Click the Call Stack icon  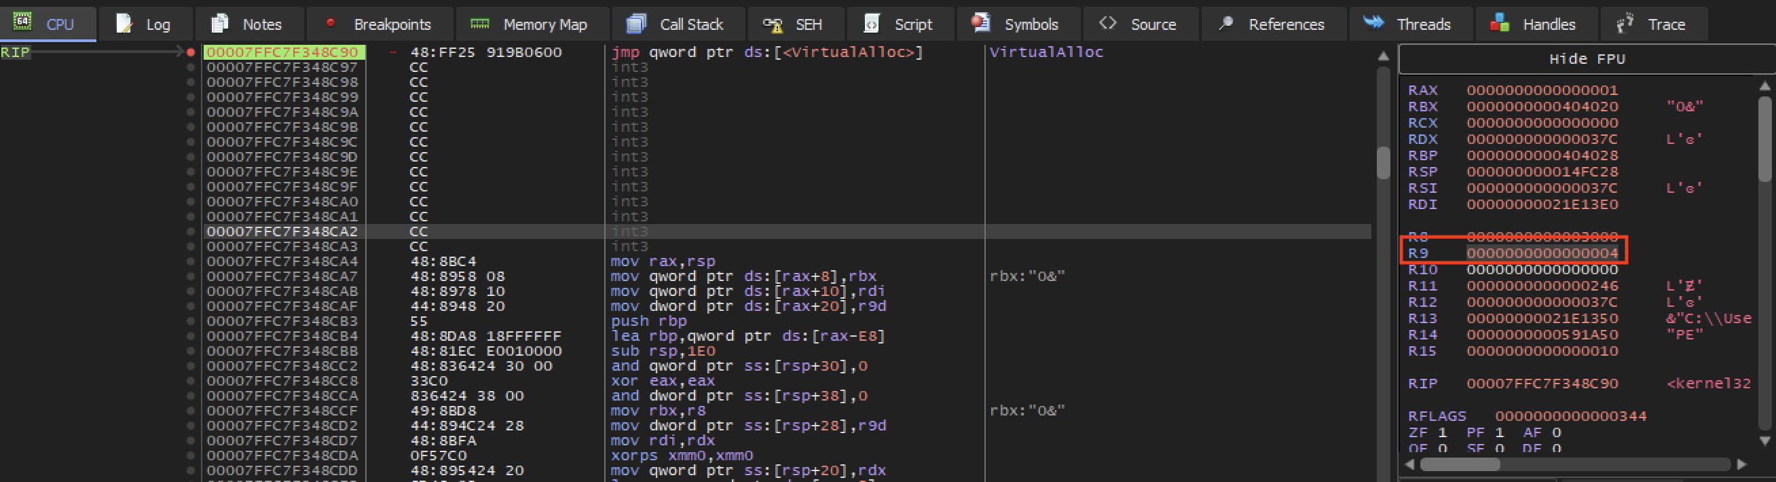pyautogui.click(x=636, y=24)
